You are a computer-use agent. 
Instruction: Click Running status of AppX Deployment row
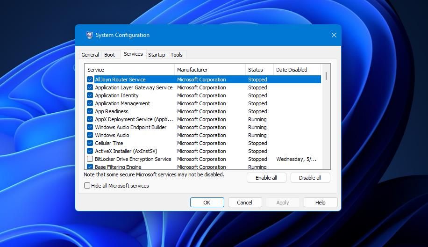[x=257, y=119]
